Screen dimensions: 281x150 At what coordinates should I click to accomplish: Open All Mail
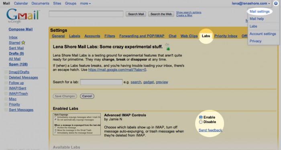click(15, 59)
